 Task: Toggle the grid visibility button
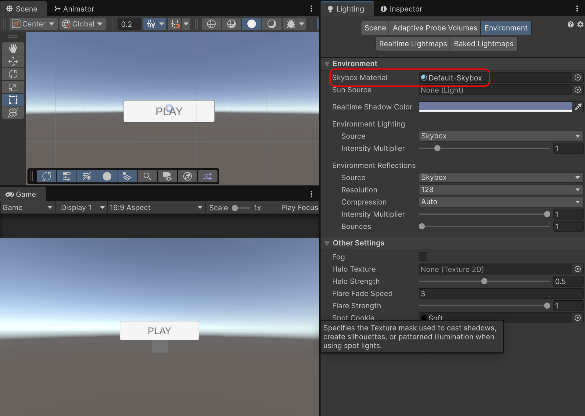tap(151, 24)
